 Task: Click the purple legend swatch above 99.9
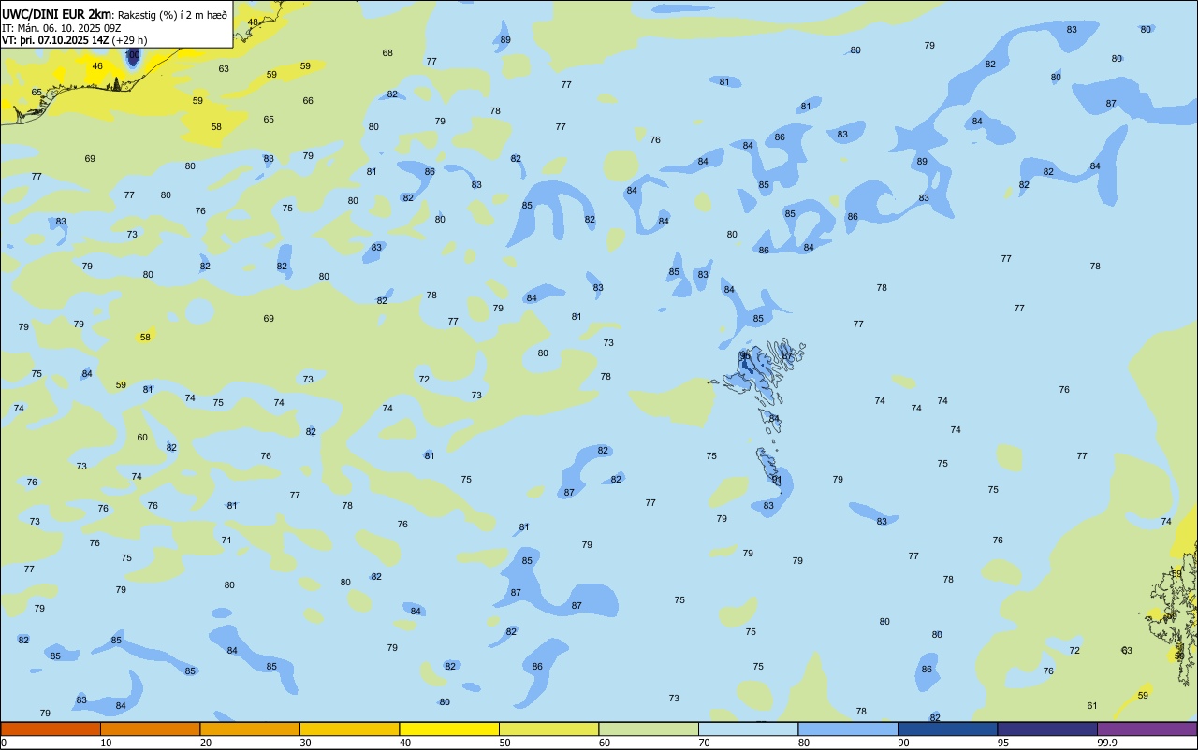tap(1147, 728)
